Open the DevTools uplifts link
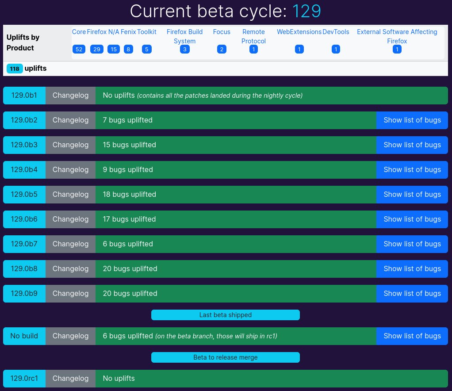 point(336,32)
